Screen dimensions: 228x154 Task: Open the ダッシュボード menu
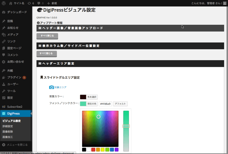pyautogui.click(x=17, y=12)
